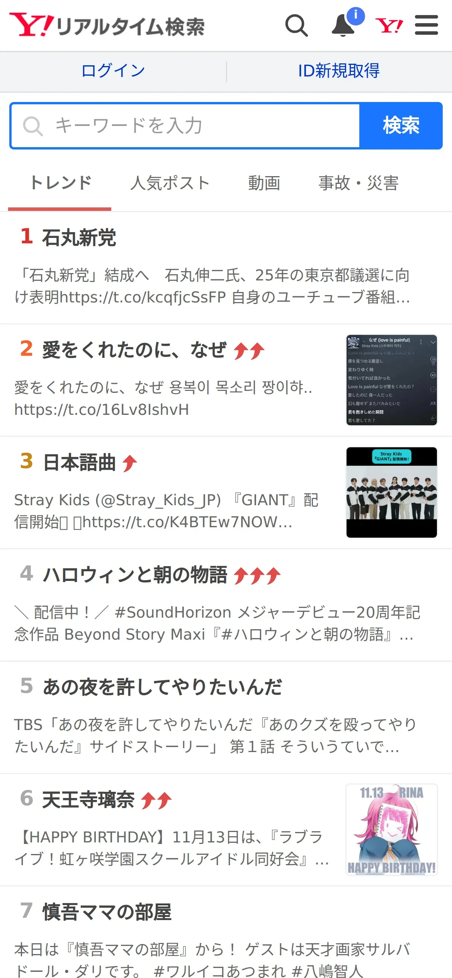Screen dimensions: 452x978
Task: Open the magnifier search icon in header
Action: point(297,25)
